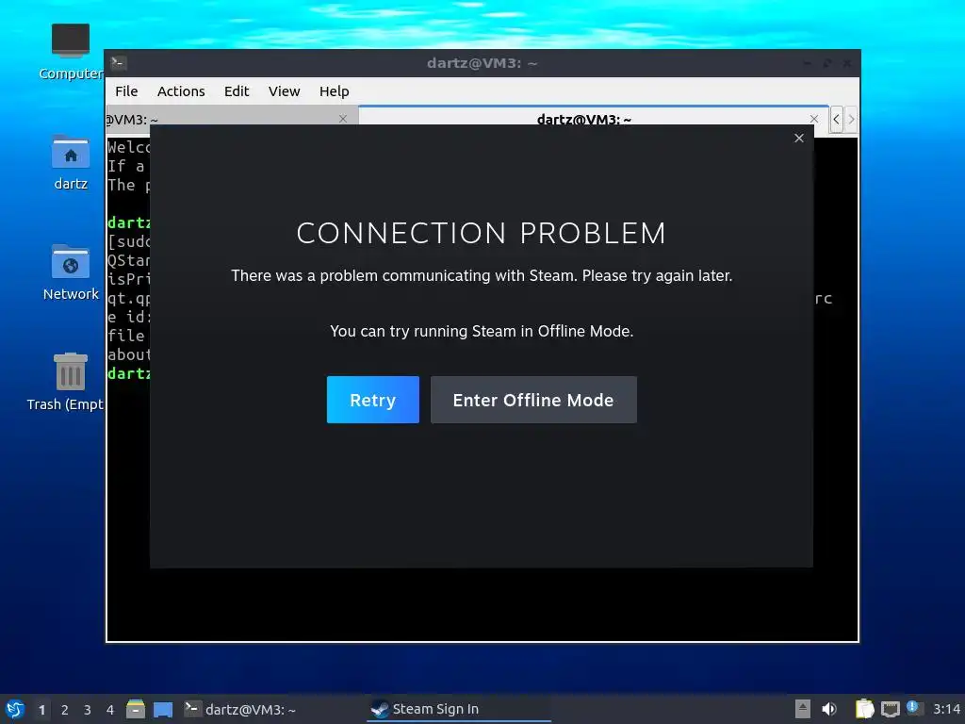The image size is (965, 724).
Task: Open the update notifier tray icon
Action: pyautogui.click(x=914, y=708)
